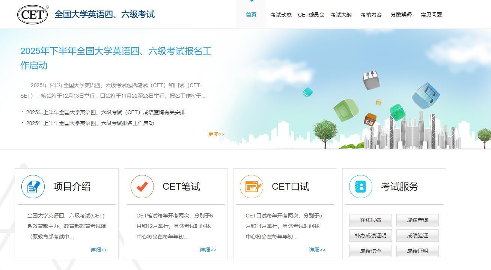Image resolution: width=491 pixels, height=270 pixels.
Task: Select 考试大纲 from the top navigation
Action: pyautogui.click(x=341, y=15)
